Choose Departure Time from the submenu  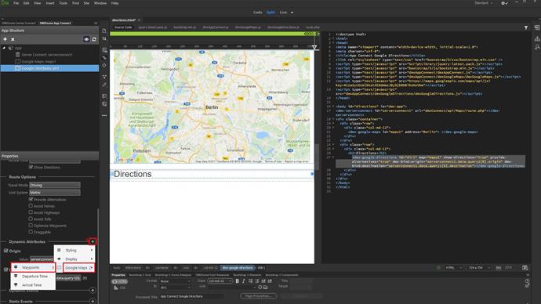pyautogui.click(x=33, y=277)
